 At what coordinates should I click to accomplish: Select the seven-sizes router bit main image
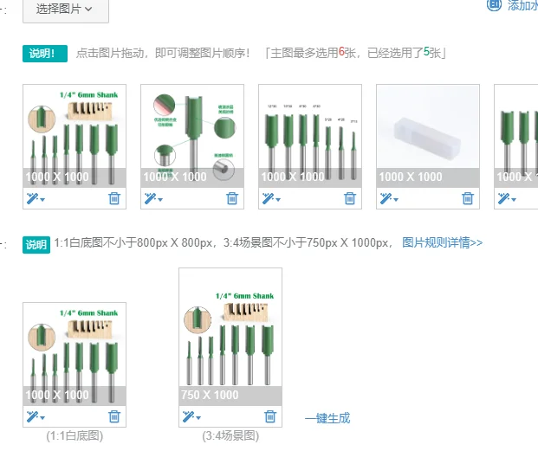(x=310, y=136)
